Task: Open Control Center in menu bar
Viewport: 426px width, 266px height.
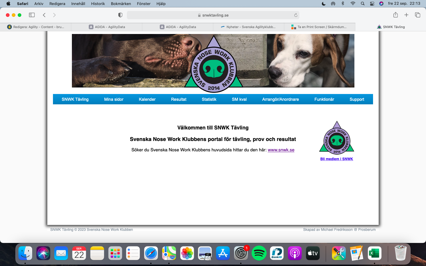Action: 372,4
